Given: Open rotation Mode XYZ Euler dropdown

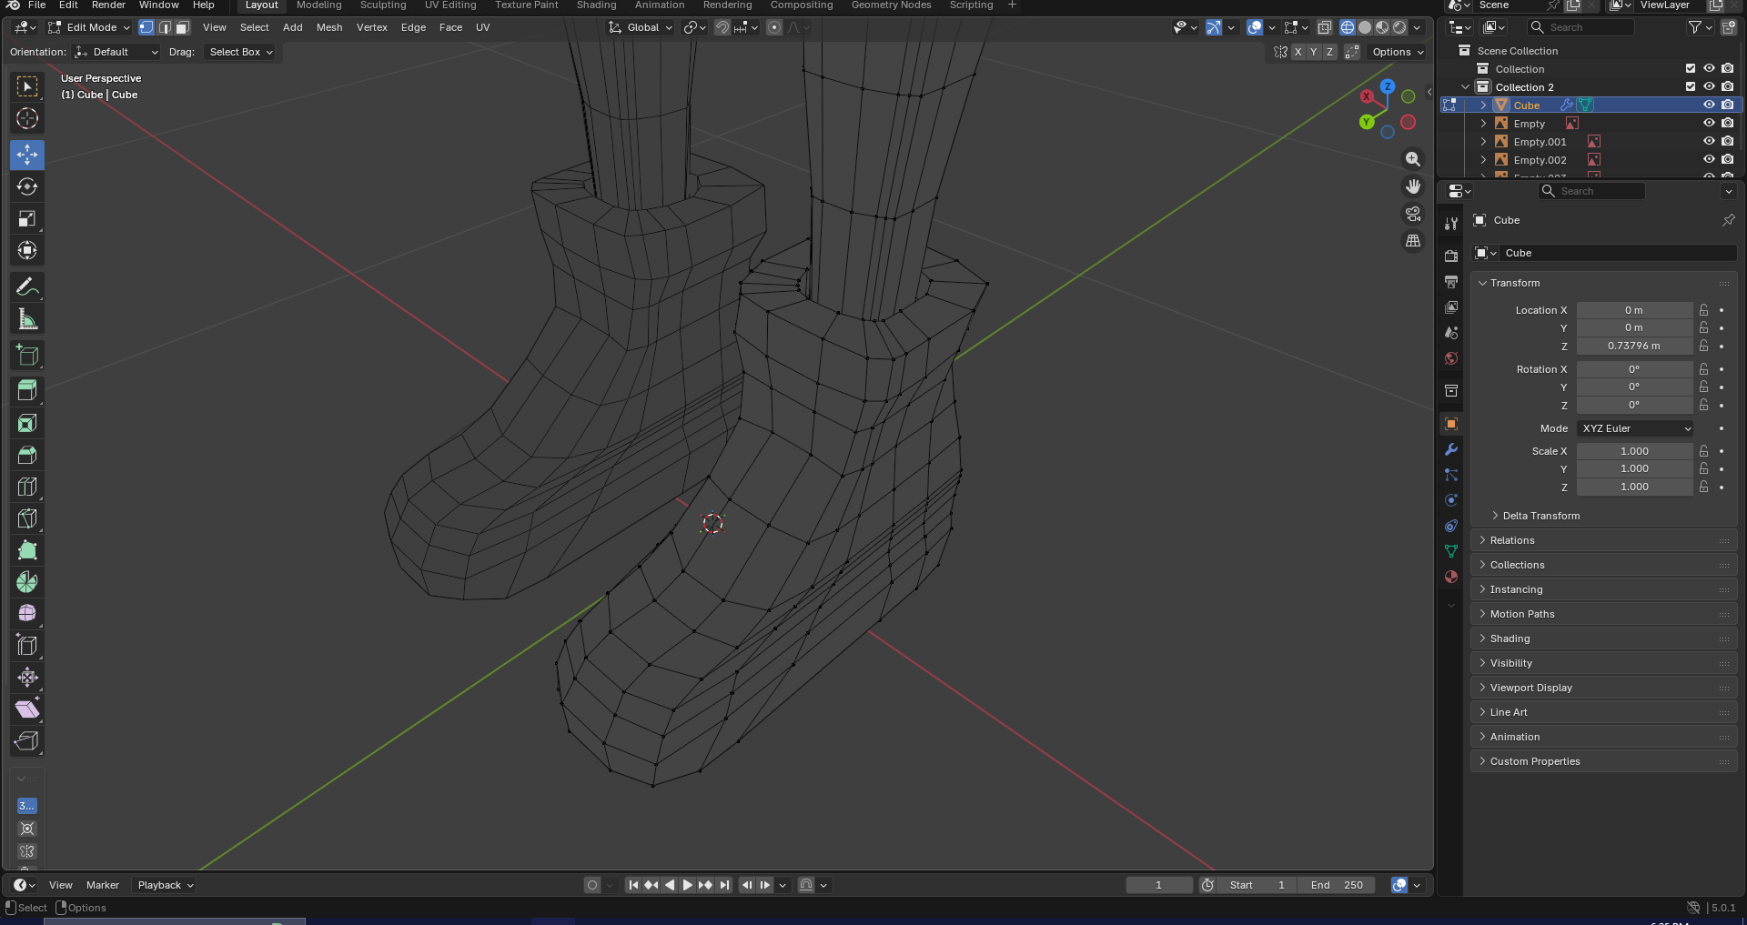Looking at the screenshot, I should pyautogui.click(x=1635, y=428).
